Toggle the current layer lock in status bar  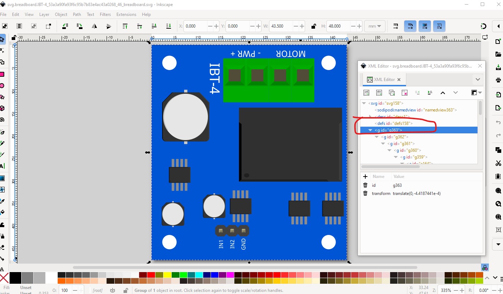125,290
